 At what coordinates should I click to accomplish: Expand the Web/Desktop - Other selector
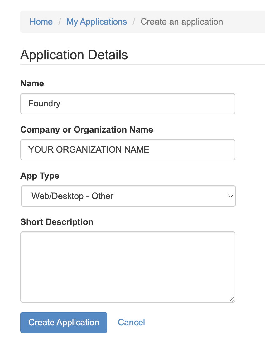tap(128, 196)
